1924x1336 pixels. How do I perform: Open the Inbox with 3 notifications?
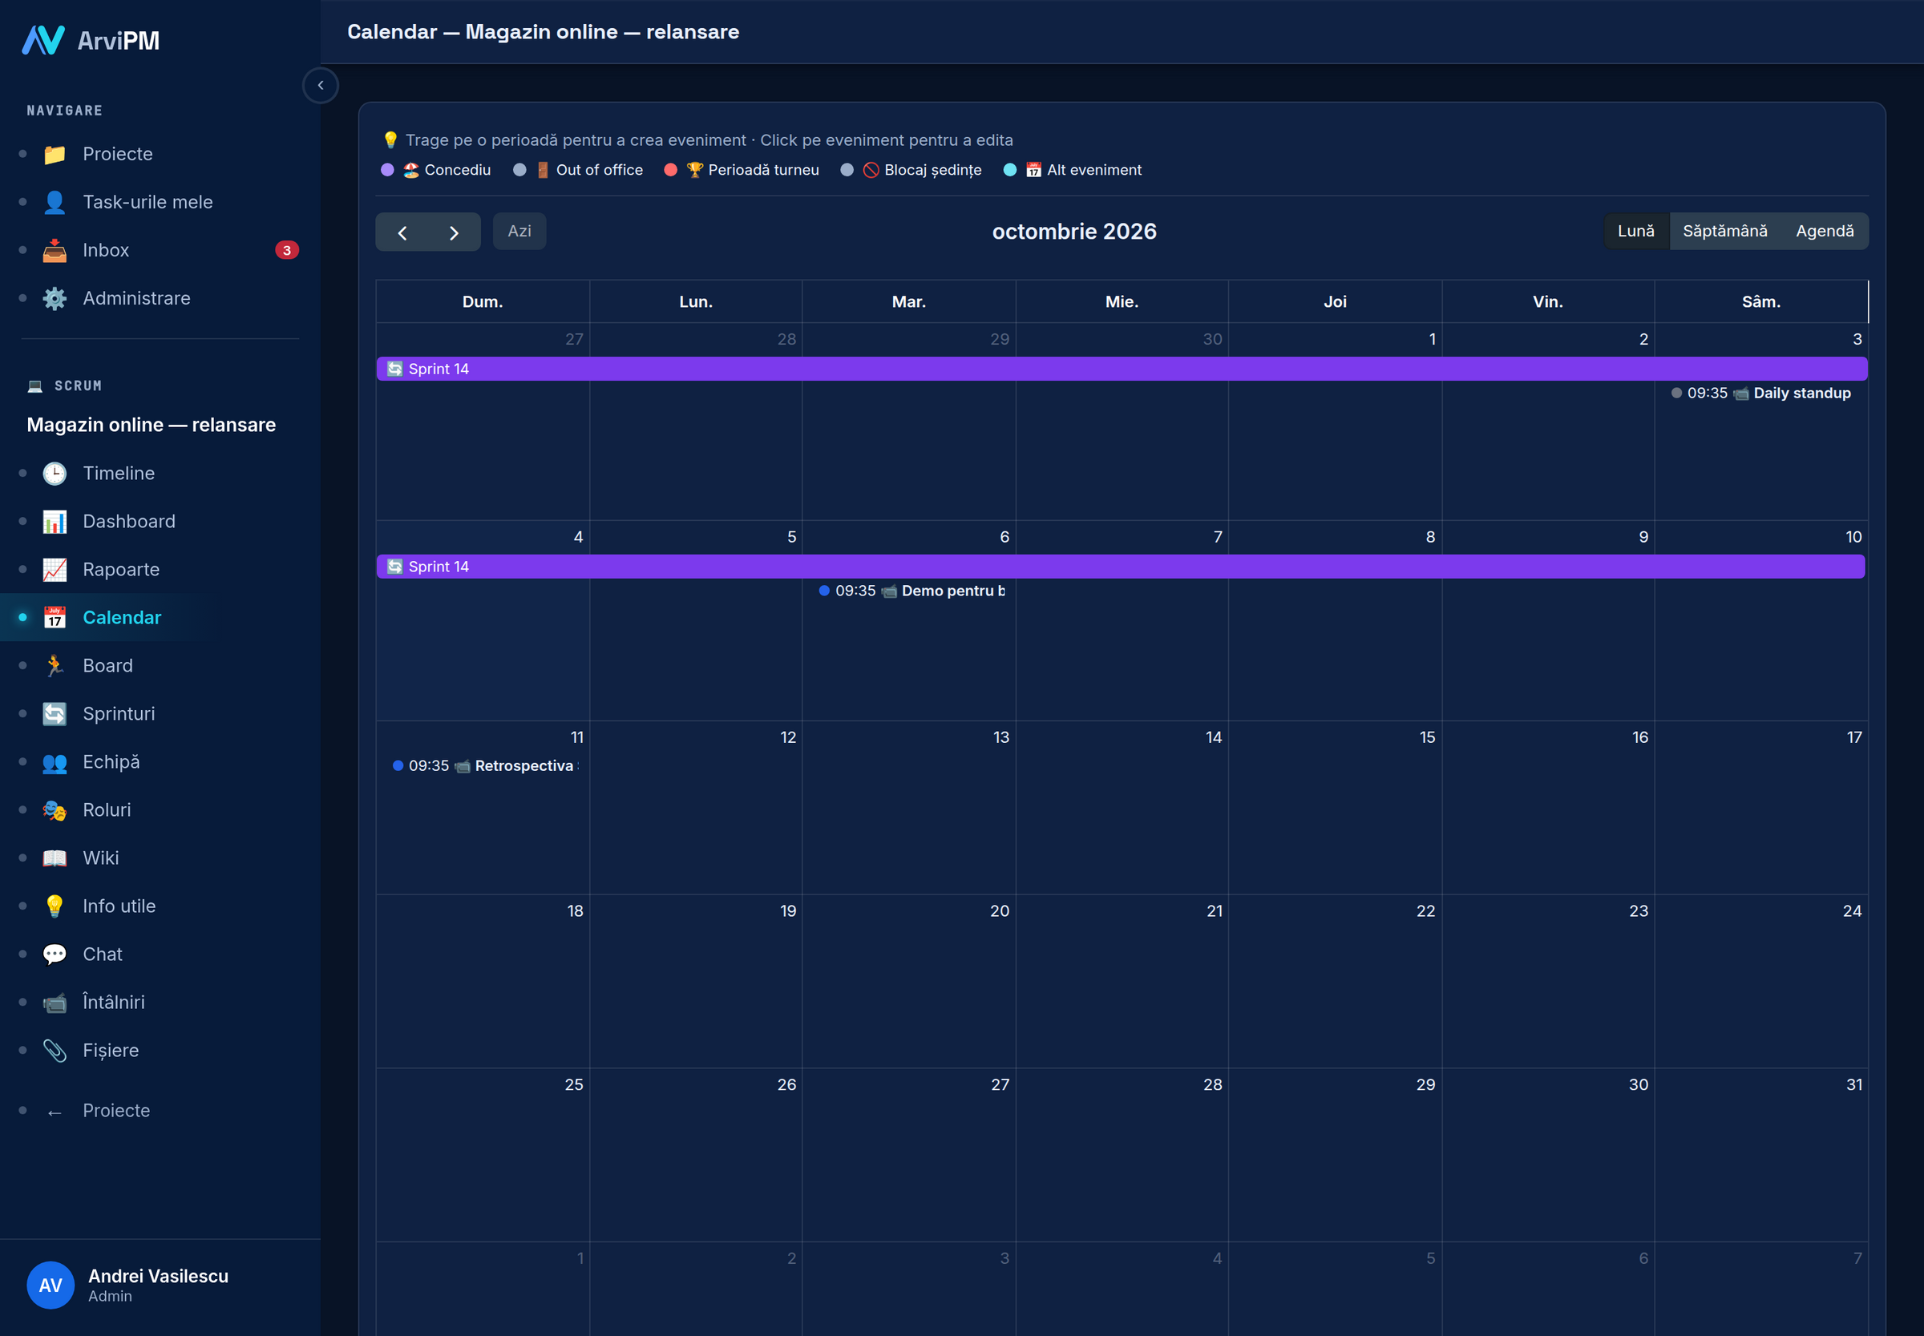pyautogui.click(x=159, y=250)
